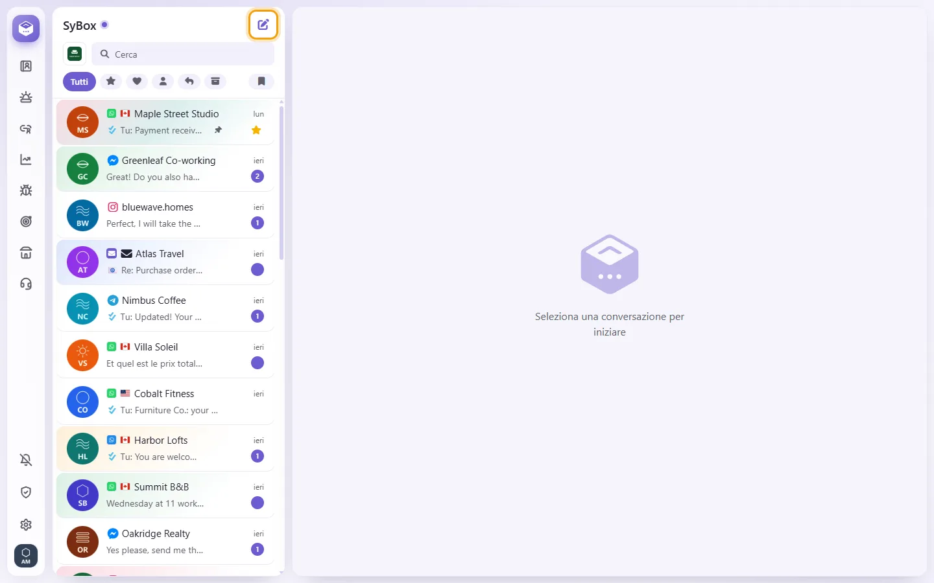
Task: Toggle the archive box filter chip
Action: [215, 82]
